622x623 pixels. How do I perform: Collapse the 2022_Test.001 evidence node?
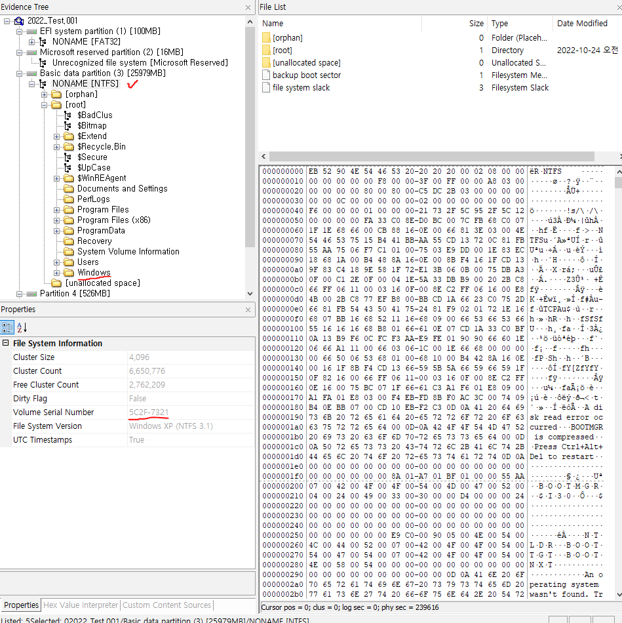(7, 21)
